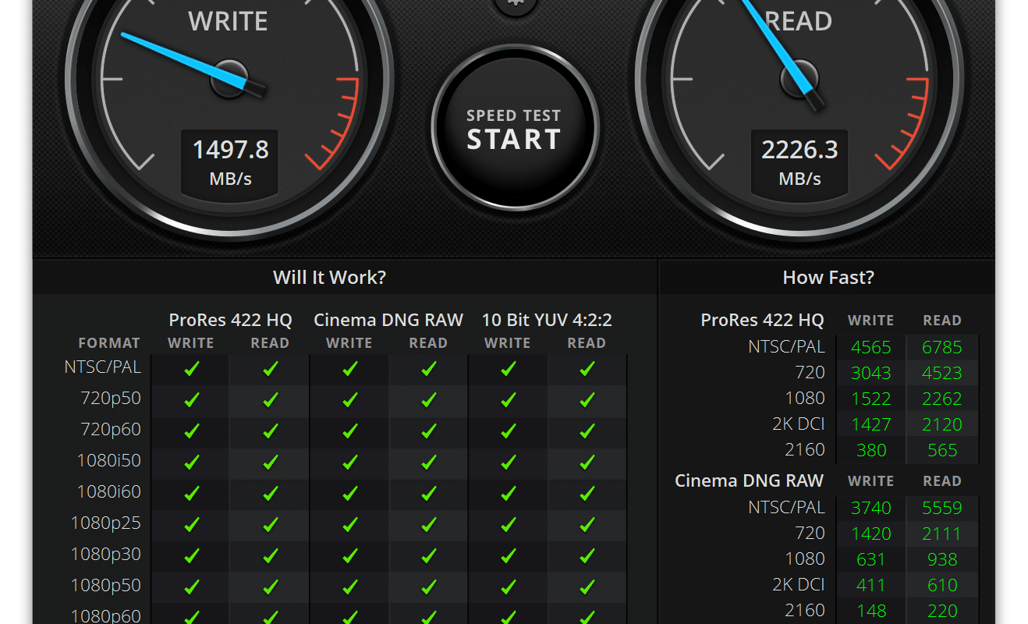Click NTSC/PAL ProRes 422 HQ write checkmark
This screenshot has width=1028, height=624.
point(191,368)
